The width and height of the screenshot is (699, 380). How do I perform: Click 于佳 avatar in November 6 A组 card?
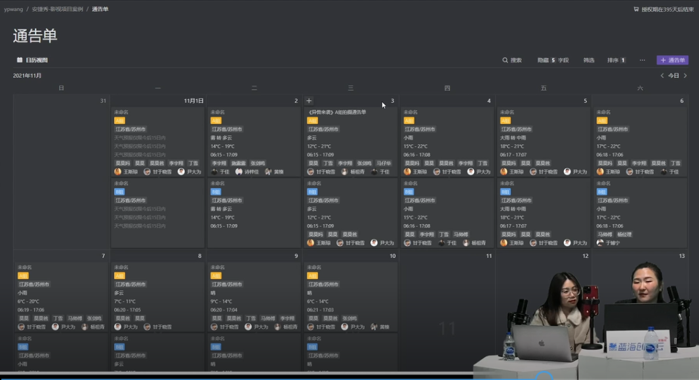(x=664, y=172)
